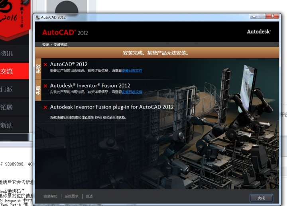Select the 资讯 sidebar menu item

(7, 53)
